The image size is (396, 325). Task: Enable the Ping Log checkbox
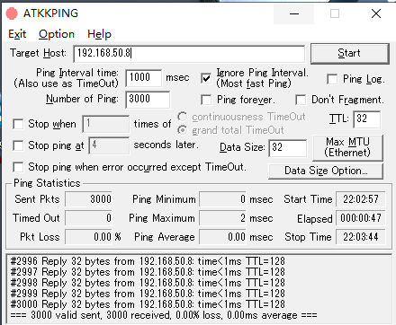point(332,79)
